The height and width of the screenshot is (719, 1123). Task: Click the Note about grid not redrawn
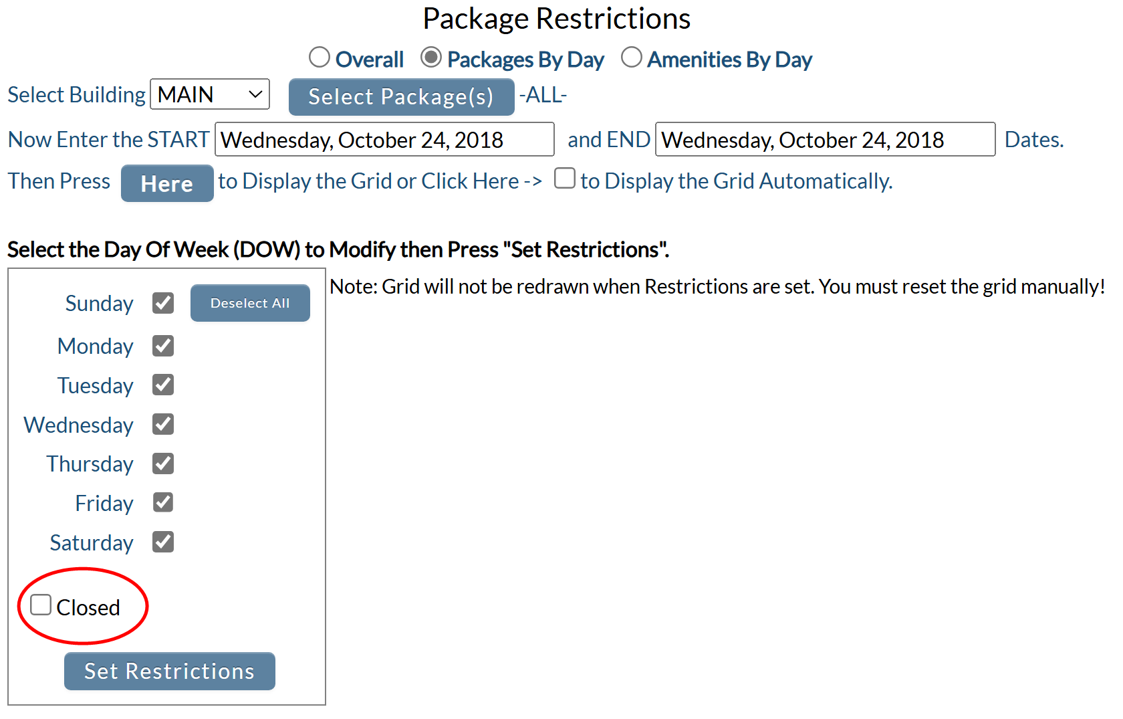[x=717, y=286]
